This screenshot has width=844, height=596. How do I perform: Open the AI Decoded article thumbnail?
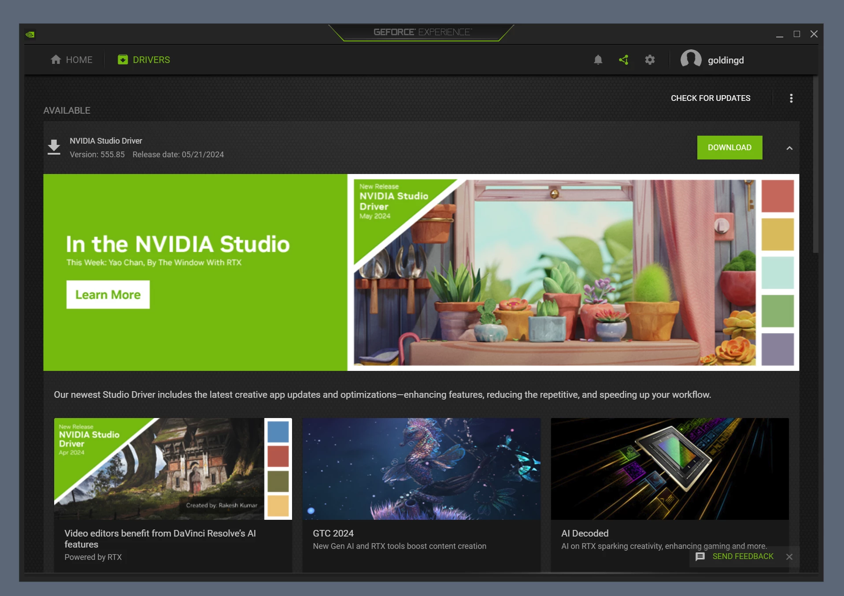tap(670, 469)
